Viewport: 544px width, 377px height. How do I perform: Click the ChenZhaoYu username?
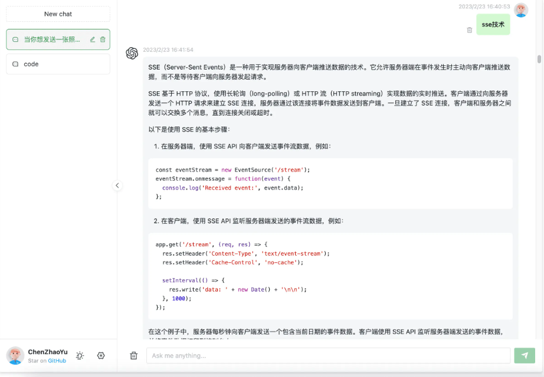pos(48,352)
